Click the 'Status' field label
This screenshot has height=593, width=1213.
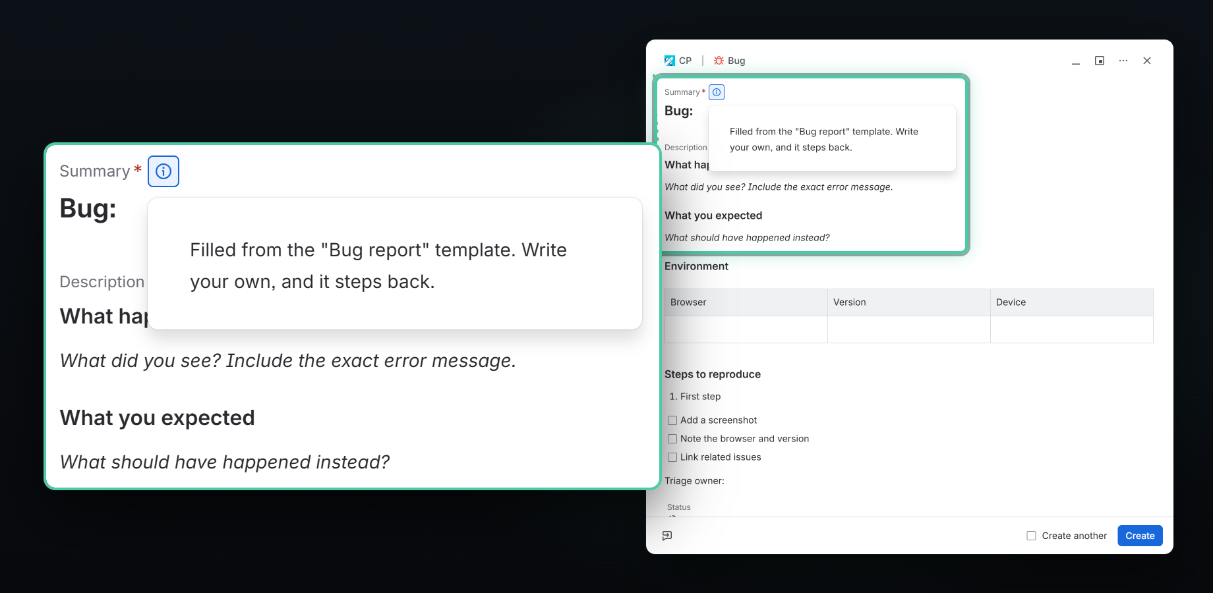(x=679, y=507)
